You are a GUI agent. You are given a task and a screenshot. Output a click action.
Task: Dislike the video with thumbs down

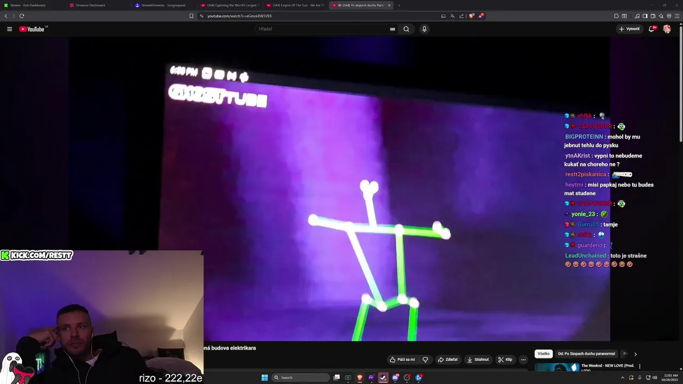pos(425,359)
